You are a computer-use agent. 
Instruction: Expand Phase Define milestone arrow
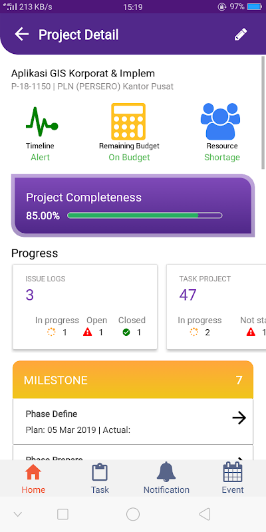pos(239,418)
